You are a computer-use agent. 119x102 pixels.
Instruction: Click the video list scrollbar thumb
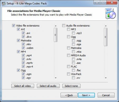(56, 35)
